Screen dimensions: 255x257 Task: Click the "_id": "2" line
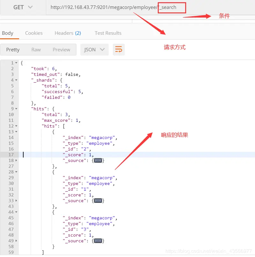77,149
